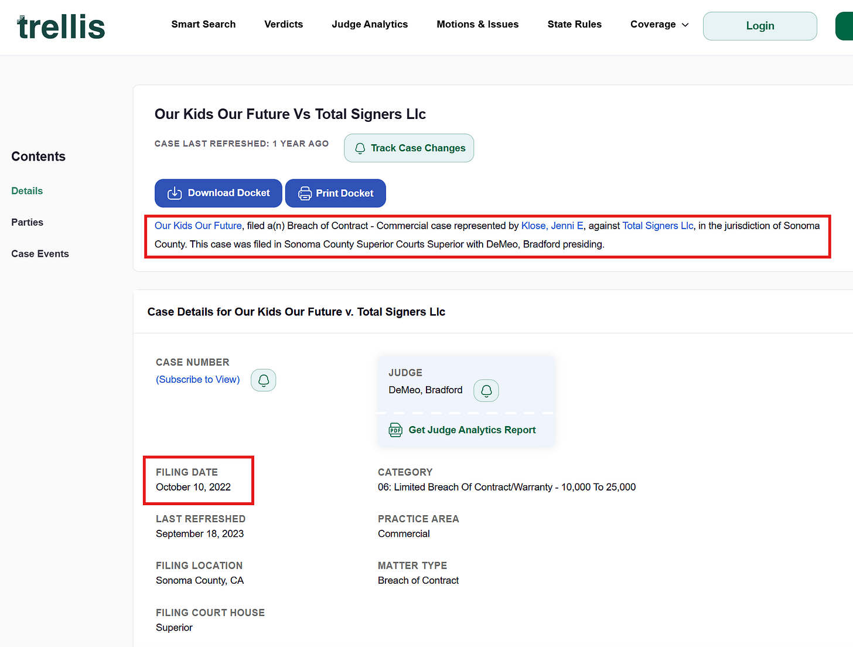The image size is (853, 647).
Task: Click the bell icon in Track Case Changes
Action: [x=360, y=148]
